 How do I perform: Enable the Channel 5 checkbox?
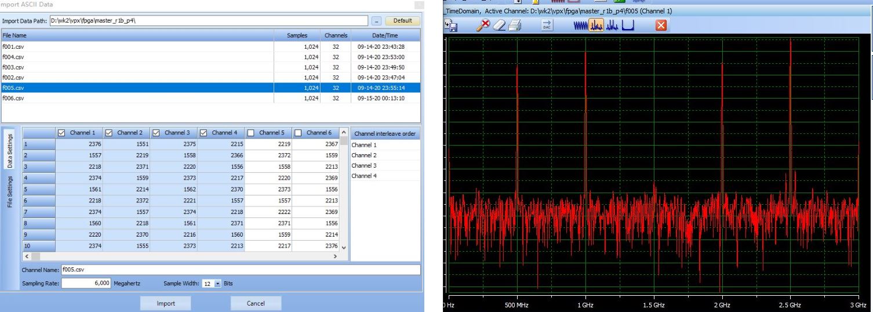[x=251, y=133]
